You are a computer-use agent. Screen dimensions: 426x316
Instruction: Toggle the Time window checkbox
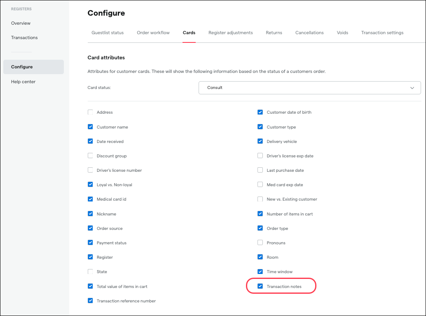(260, 272)
